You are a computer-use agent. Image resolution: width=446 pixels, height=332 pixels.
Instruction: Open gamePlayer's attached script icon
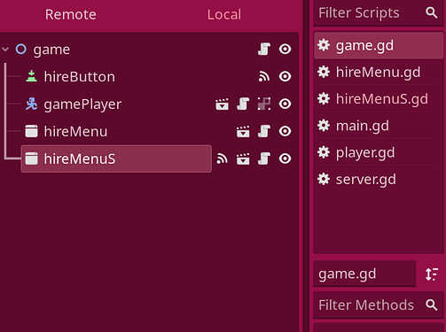(243, 104)
